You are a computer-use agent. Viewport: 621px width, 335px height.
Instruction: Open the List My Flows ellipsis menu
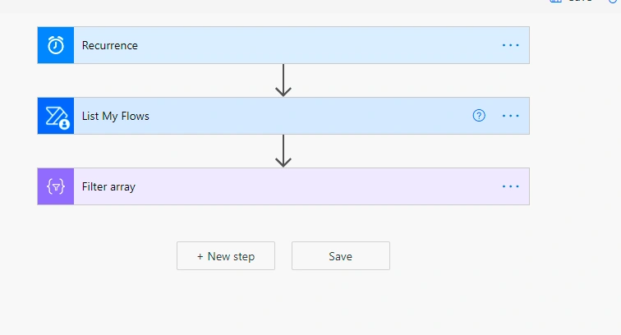510,116
